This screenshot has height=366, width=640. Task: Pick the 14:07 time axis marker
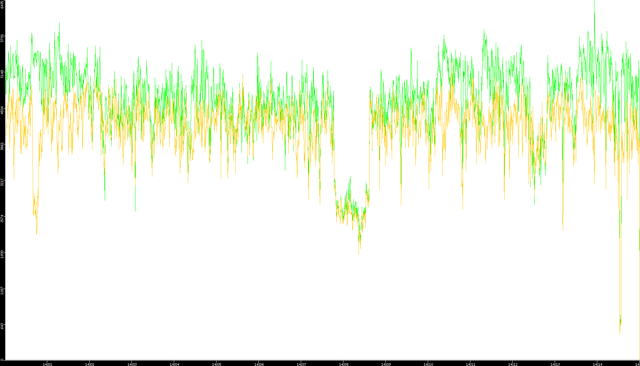pos(301,364)
